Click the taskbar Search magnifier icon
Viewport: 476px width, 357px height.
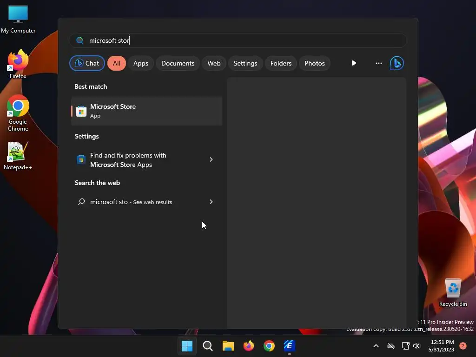click(208, 346)
